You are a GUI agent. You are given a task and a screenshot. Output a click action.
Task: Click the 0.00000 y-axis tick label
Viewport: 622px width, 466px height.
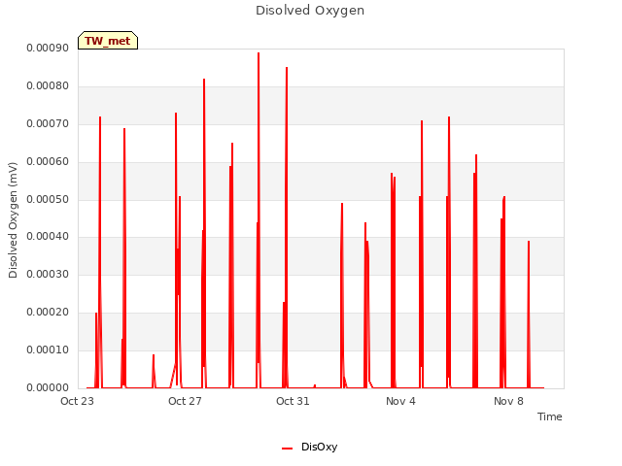[x=48, y=387]
